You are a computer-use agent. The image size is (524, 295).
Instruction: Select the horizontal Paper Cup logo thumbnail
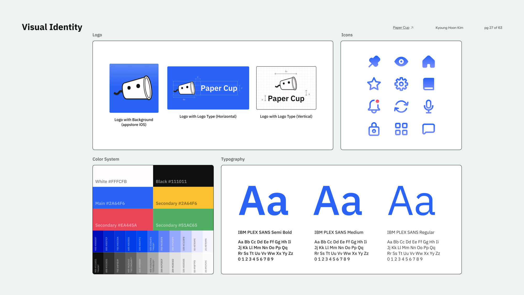click(208, 88)
